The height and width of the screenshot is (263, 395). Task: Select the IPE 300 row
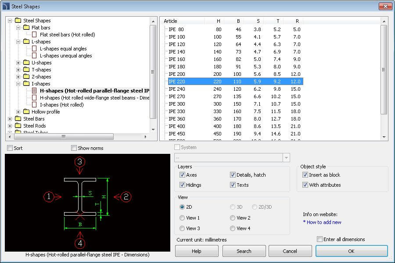[x=177, y=104]
